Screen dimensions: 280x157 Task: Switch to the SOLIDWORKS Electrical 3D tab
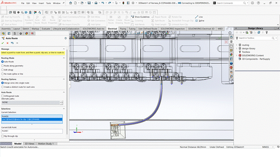tap(201, 29)
